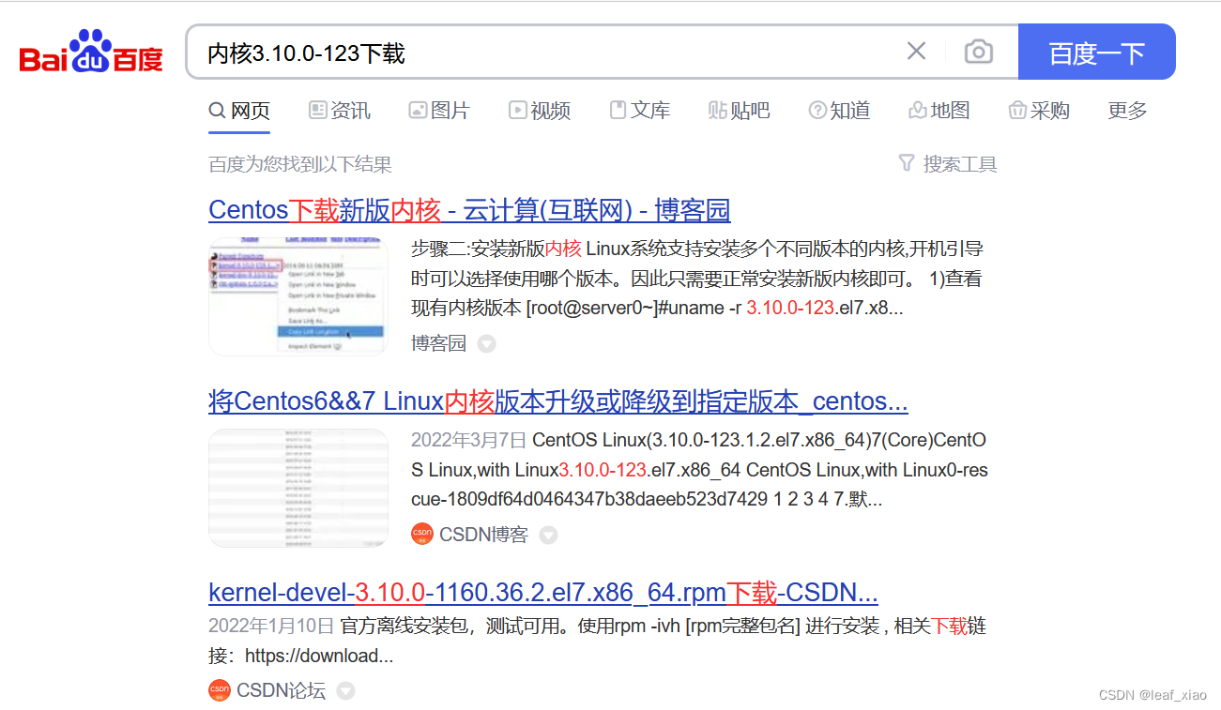Open camera image search icon
Image resolution: width=1221 pixels, height=710 pixels.
click(x=978, y=52)
